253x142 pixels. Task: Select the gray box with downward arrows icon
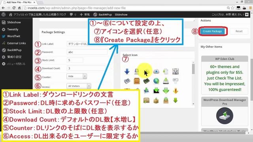click(x=176, y=71)
